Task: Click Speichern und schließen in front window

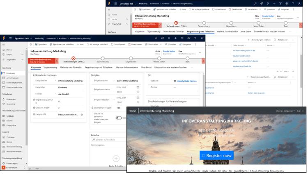Action: [62, 45]
